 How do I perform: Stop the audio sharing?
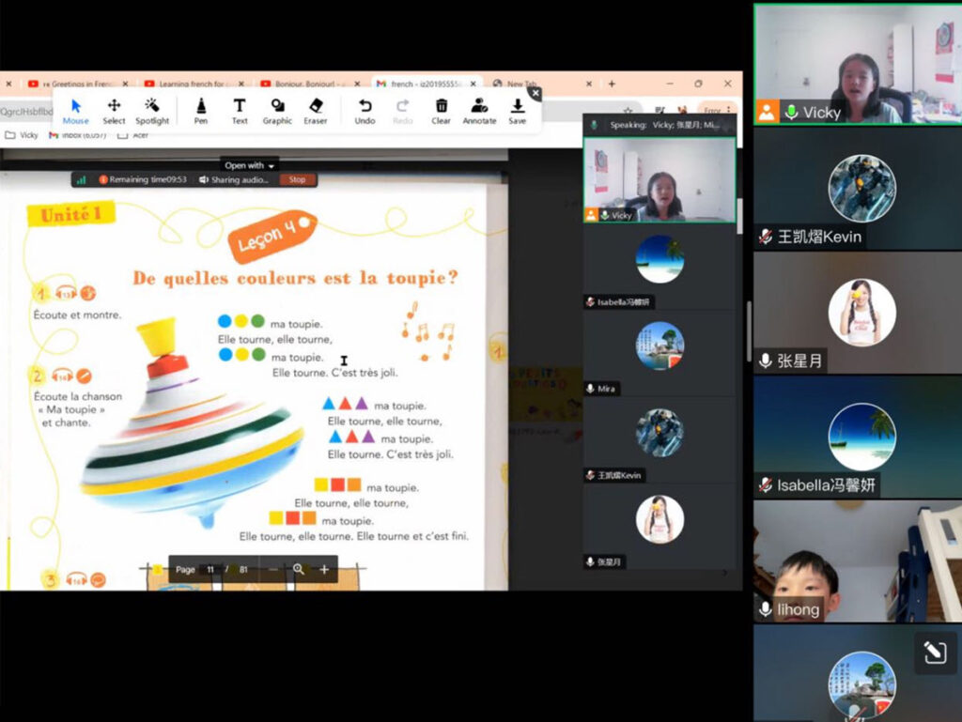coord(297,179)
